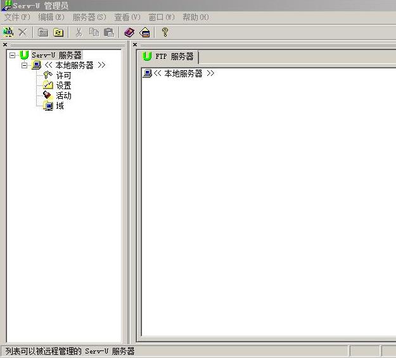396x358 pixels.
Task: Collapse the 本地服务器 tree node
Action: [x=24, y=65]
